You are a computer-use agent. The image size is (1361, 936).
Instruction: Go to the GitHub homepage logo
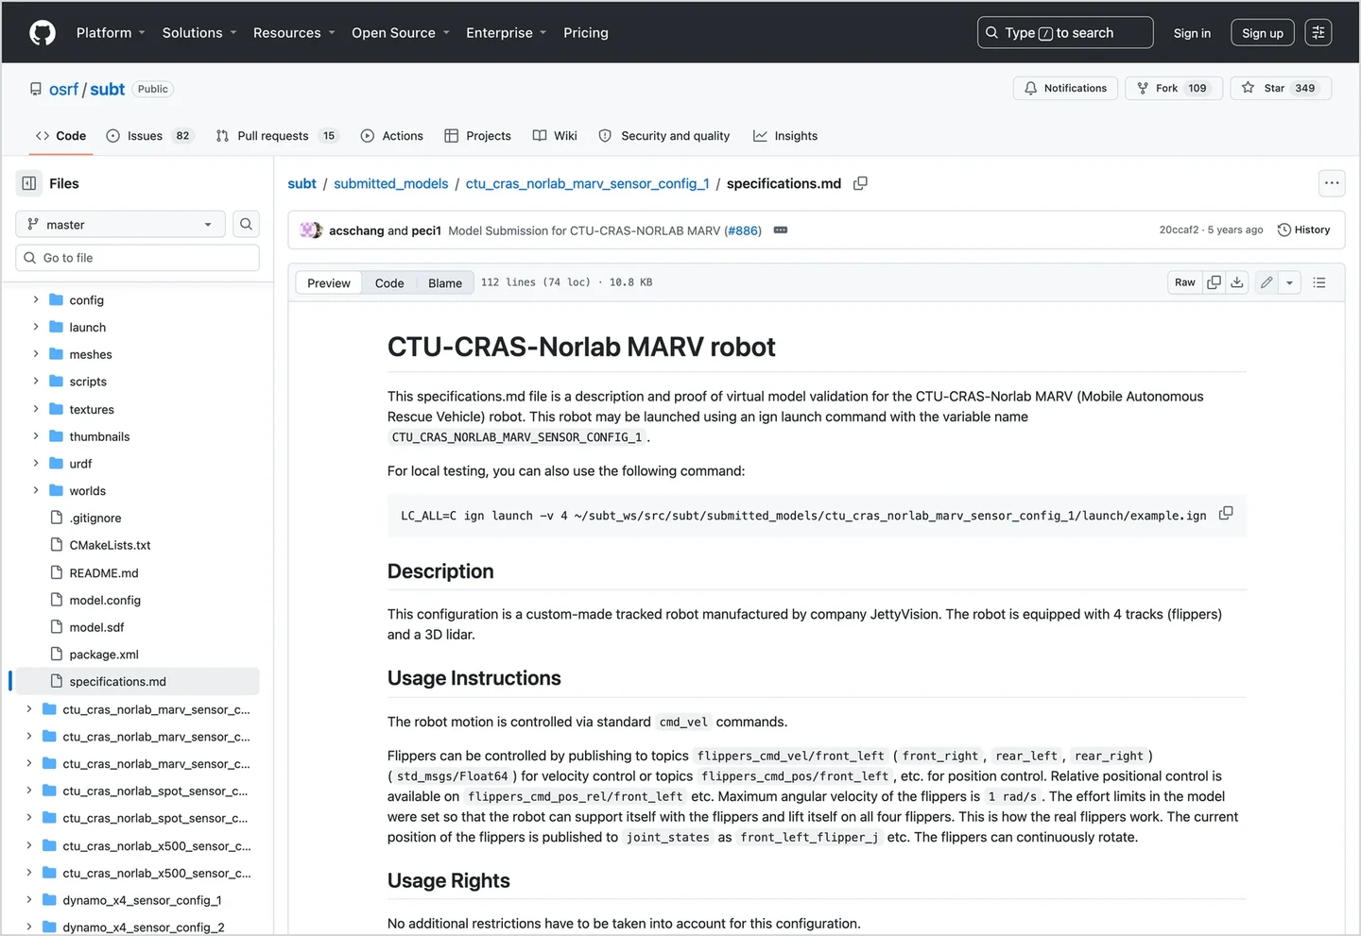43,33
